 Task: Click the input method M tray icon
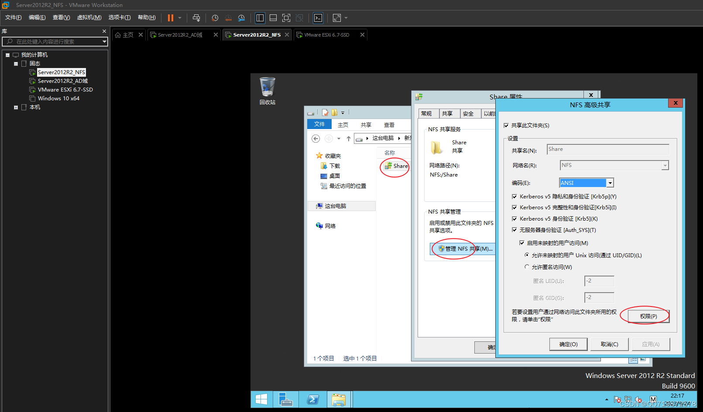click(653, 399)
